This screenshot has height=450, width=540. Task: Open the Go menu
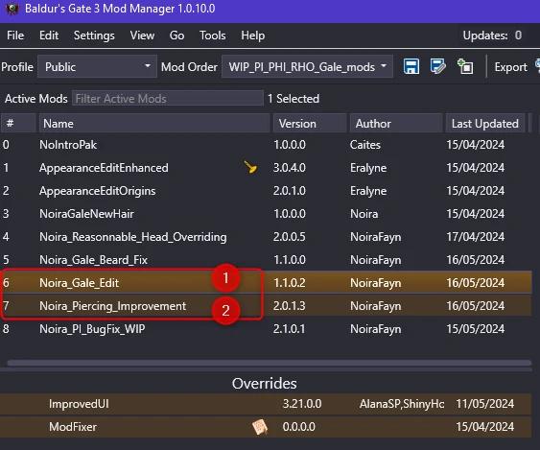click(177, 36)
